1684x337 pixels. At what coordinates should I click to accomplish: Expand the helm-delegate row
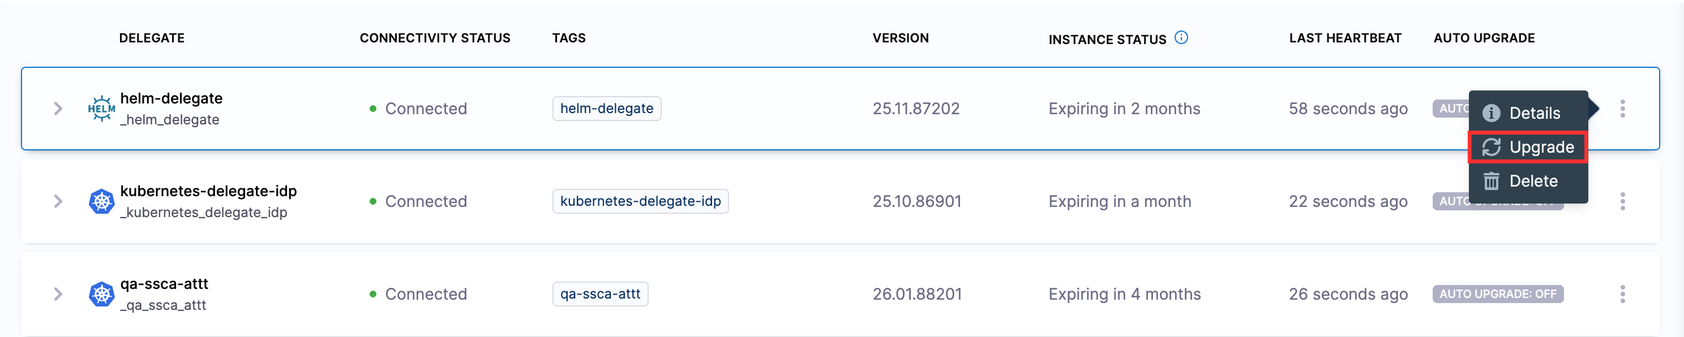click(x=58, y=109)
